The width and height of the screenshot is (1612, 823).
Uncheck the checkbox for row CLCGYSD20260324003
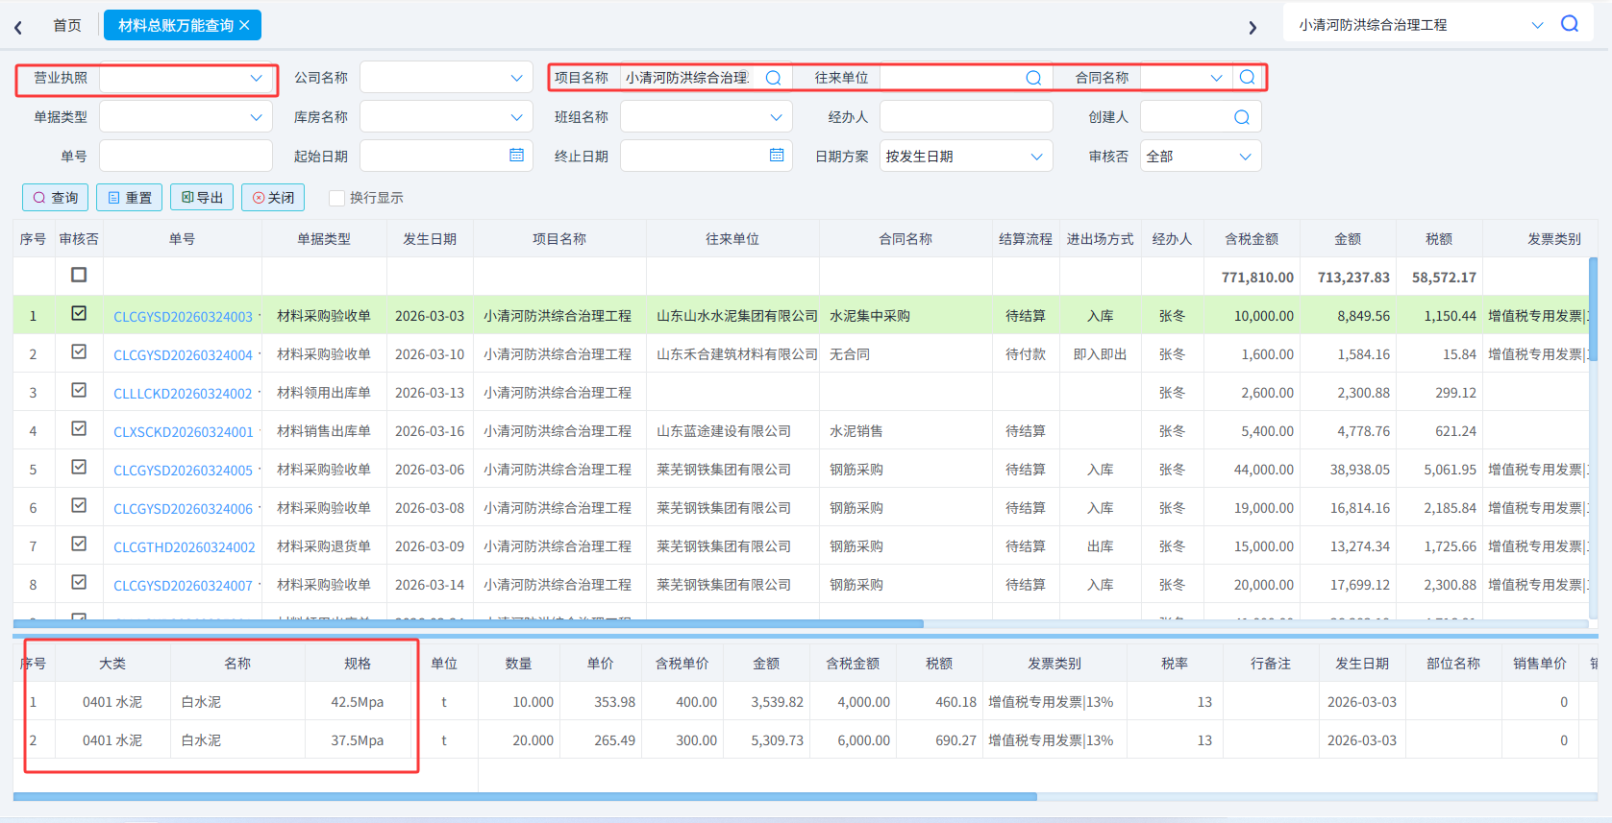coord(79,314)
